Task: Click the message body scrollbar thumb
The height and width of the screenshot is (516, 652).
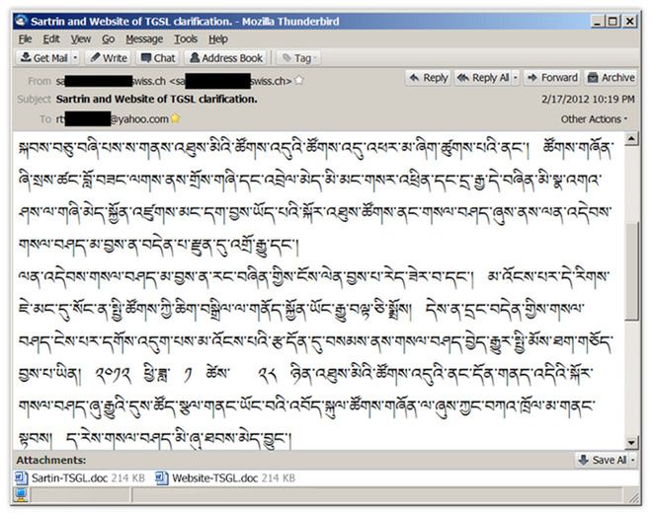Action: point(631,271)
